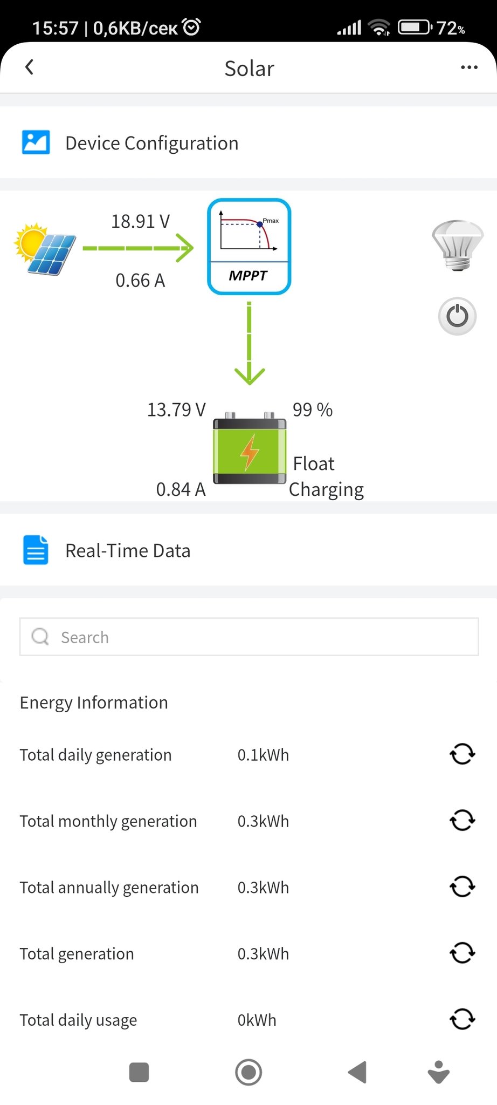The image size is (497, 1105).
Task: Tap the Float Charging status label
Action: pyautogui.click(x=326, y=476)
